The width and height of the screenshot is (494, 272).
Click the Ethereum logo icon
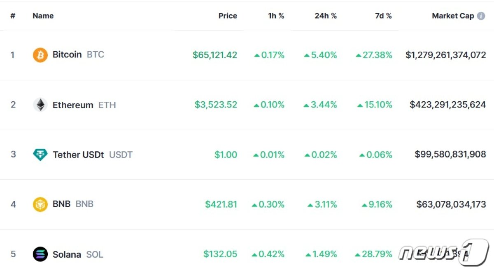(x=40, y=105)
